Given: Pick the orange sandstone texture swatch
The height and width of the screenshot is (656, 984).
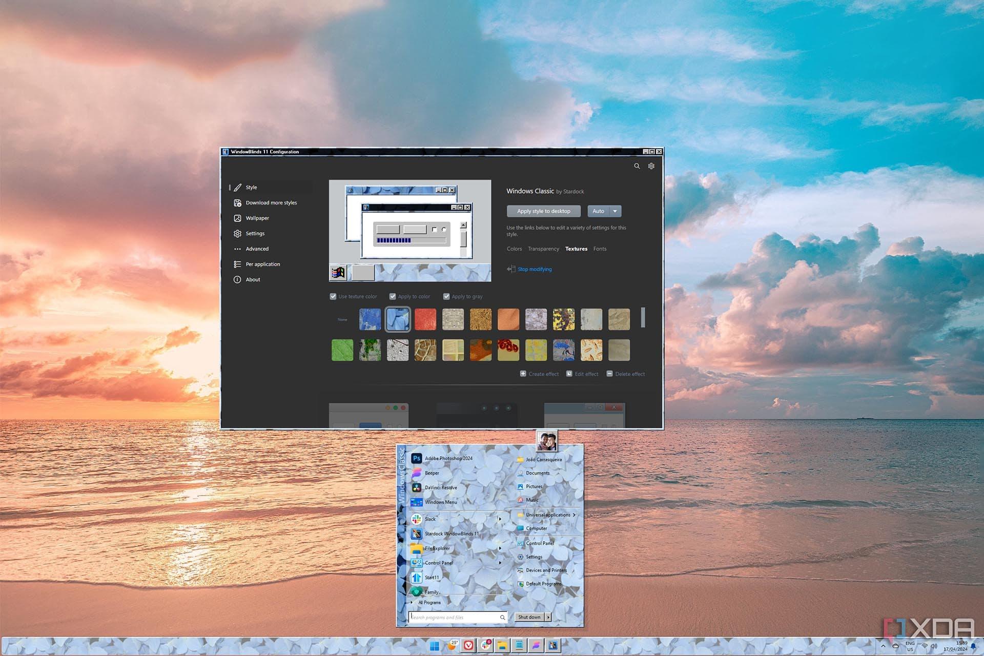Looking at the screenshot, I should pyautogui.click(x=508, y=320).
